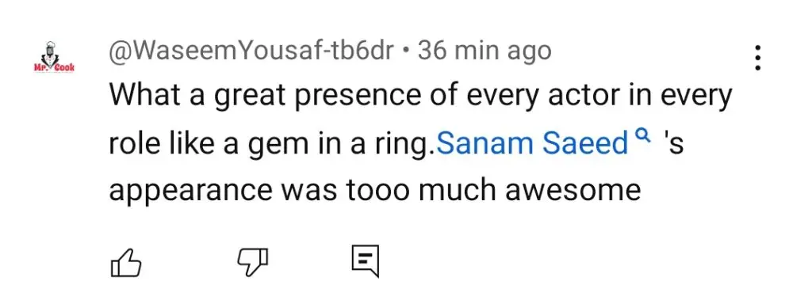Select the 36 min ago timestamp
The width and height of the screenshot is (812, 300).
pos(485,51)
